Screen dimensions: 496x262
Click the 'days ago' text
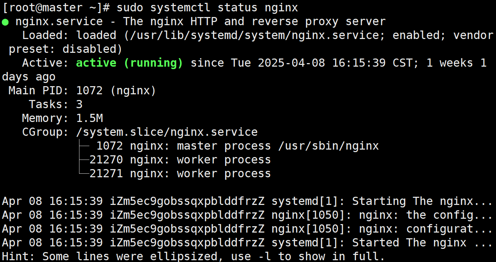29,77
